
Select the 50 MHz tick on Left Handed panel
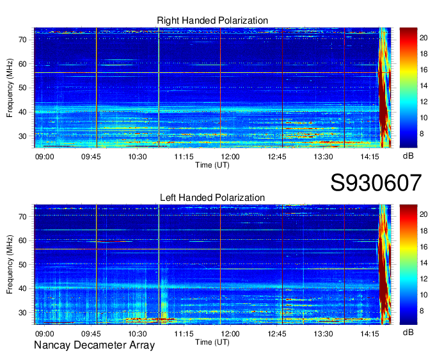[22, 265]
